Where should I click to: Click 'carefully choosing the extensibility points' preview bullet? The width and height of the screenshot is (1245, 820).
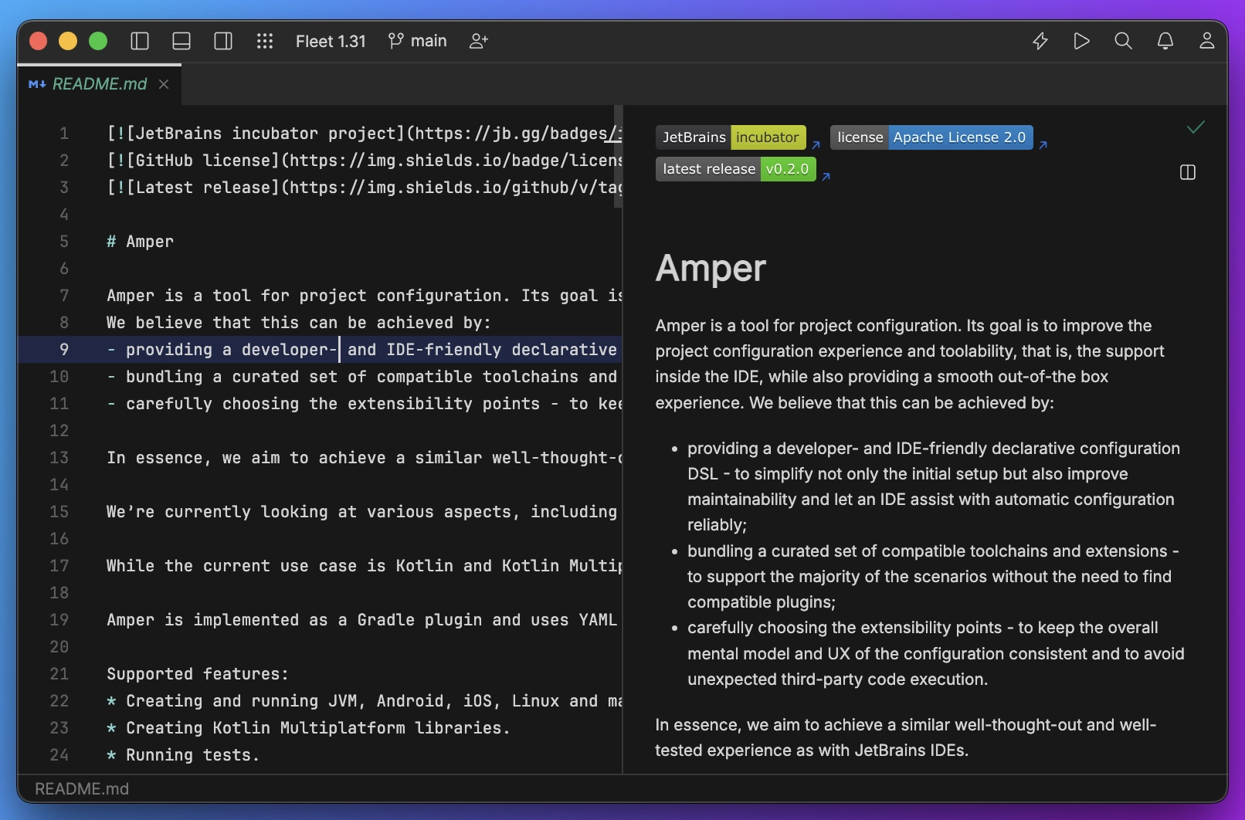935,653
